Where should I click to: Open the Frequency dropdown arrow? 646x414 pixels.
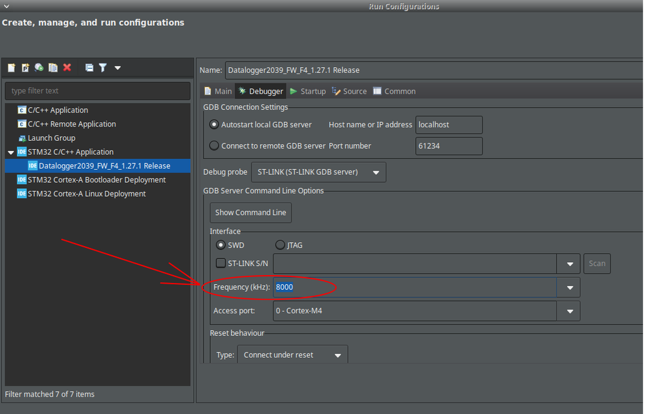570,287
